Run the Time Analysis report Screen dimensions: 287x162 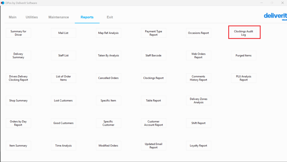tap(63, 146)
